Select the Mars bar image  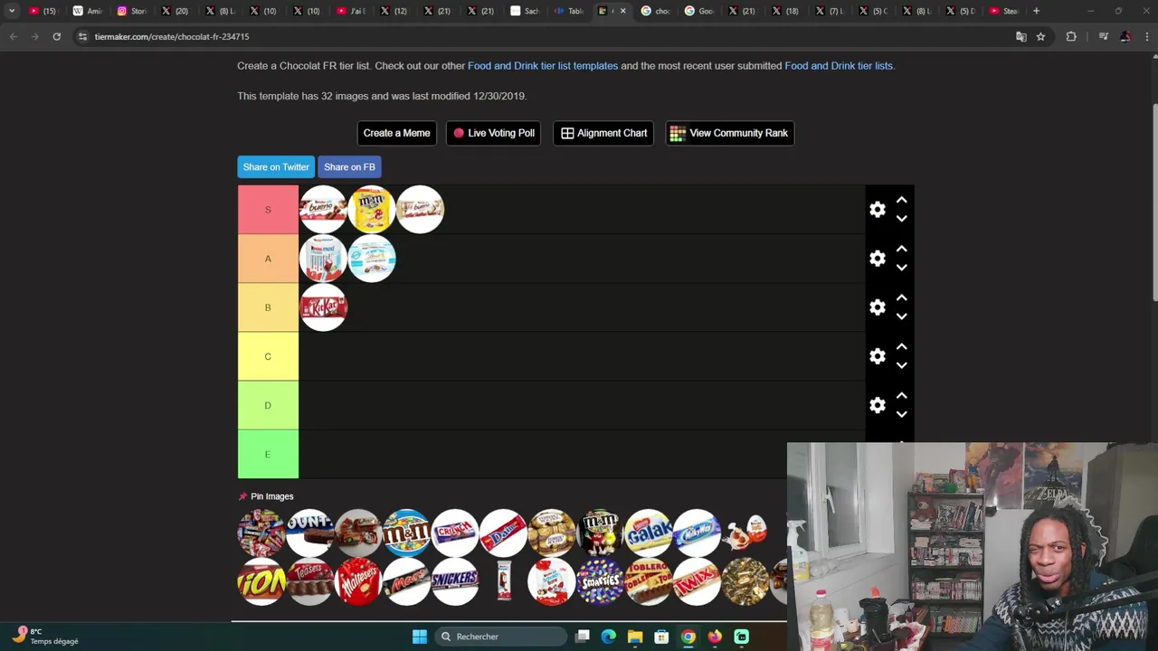tap(406, 581)
